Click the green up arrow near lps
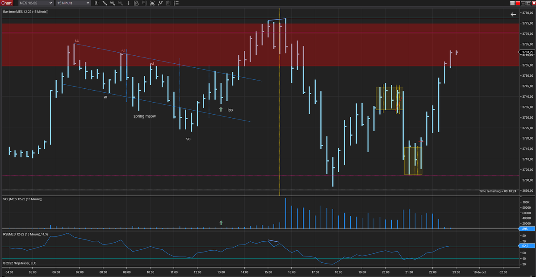This screenshot has height=277, width=536. point(221,109)
